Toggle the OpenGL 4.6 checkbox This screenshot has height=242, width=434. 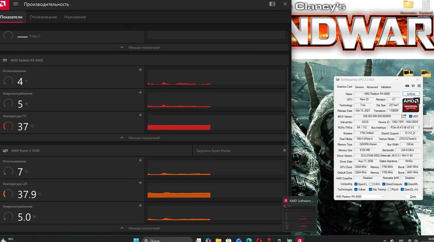pyautogui.click(x=402, y=190)
